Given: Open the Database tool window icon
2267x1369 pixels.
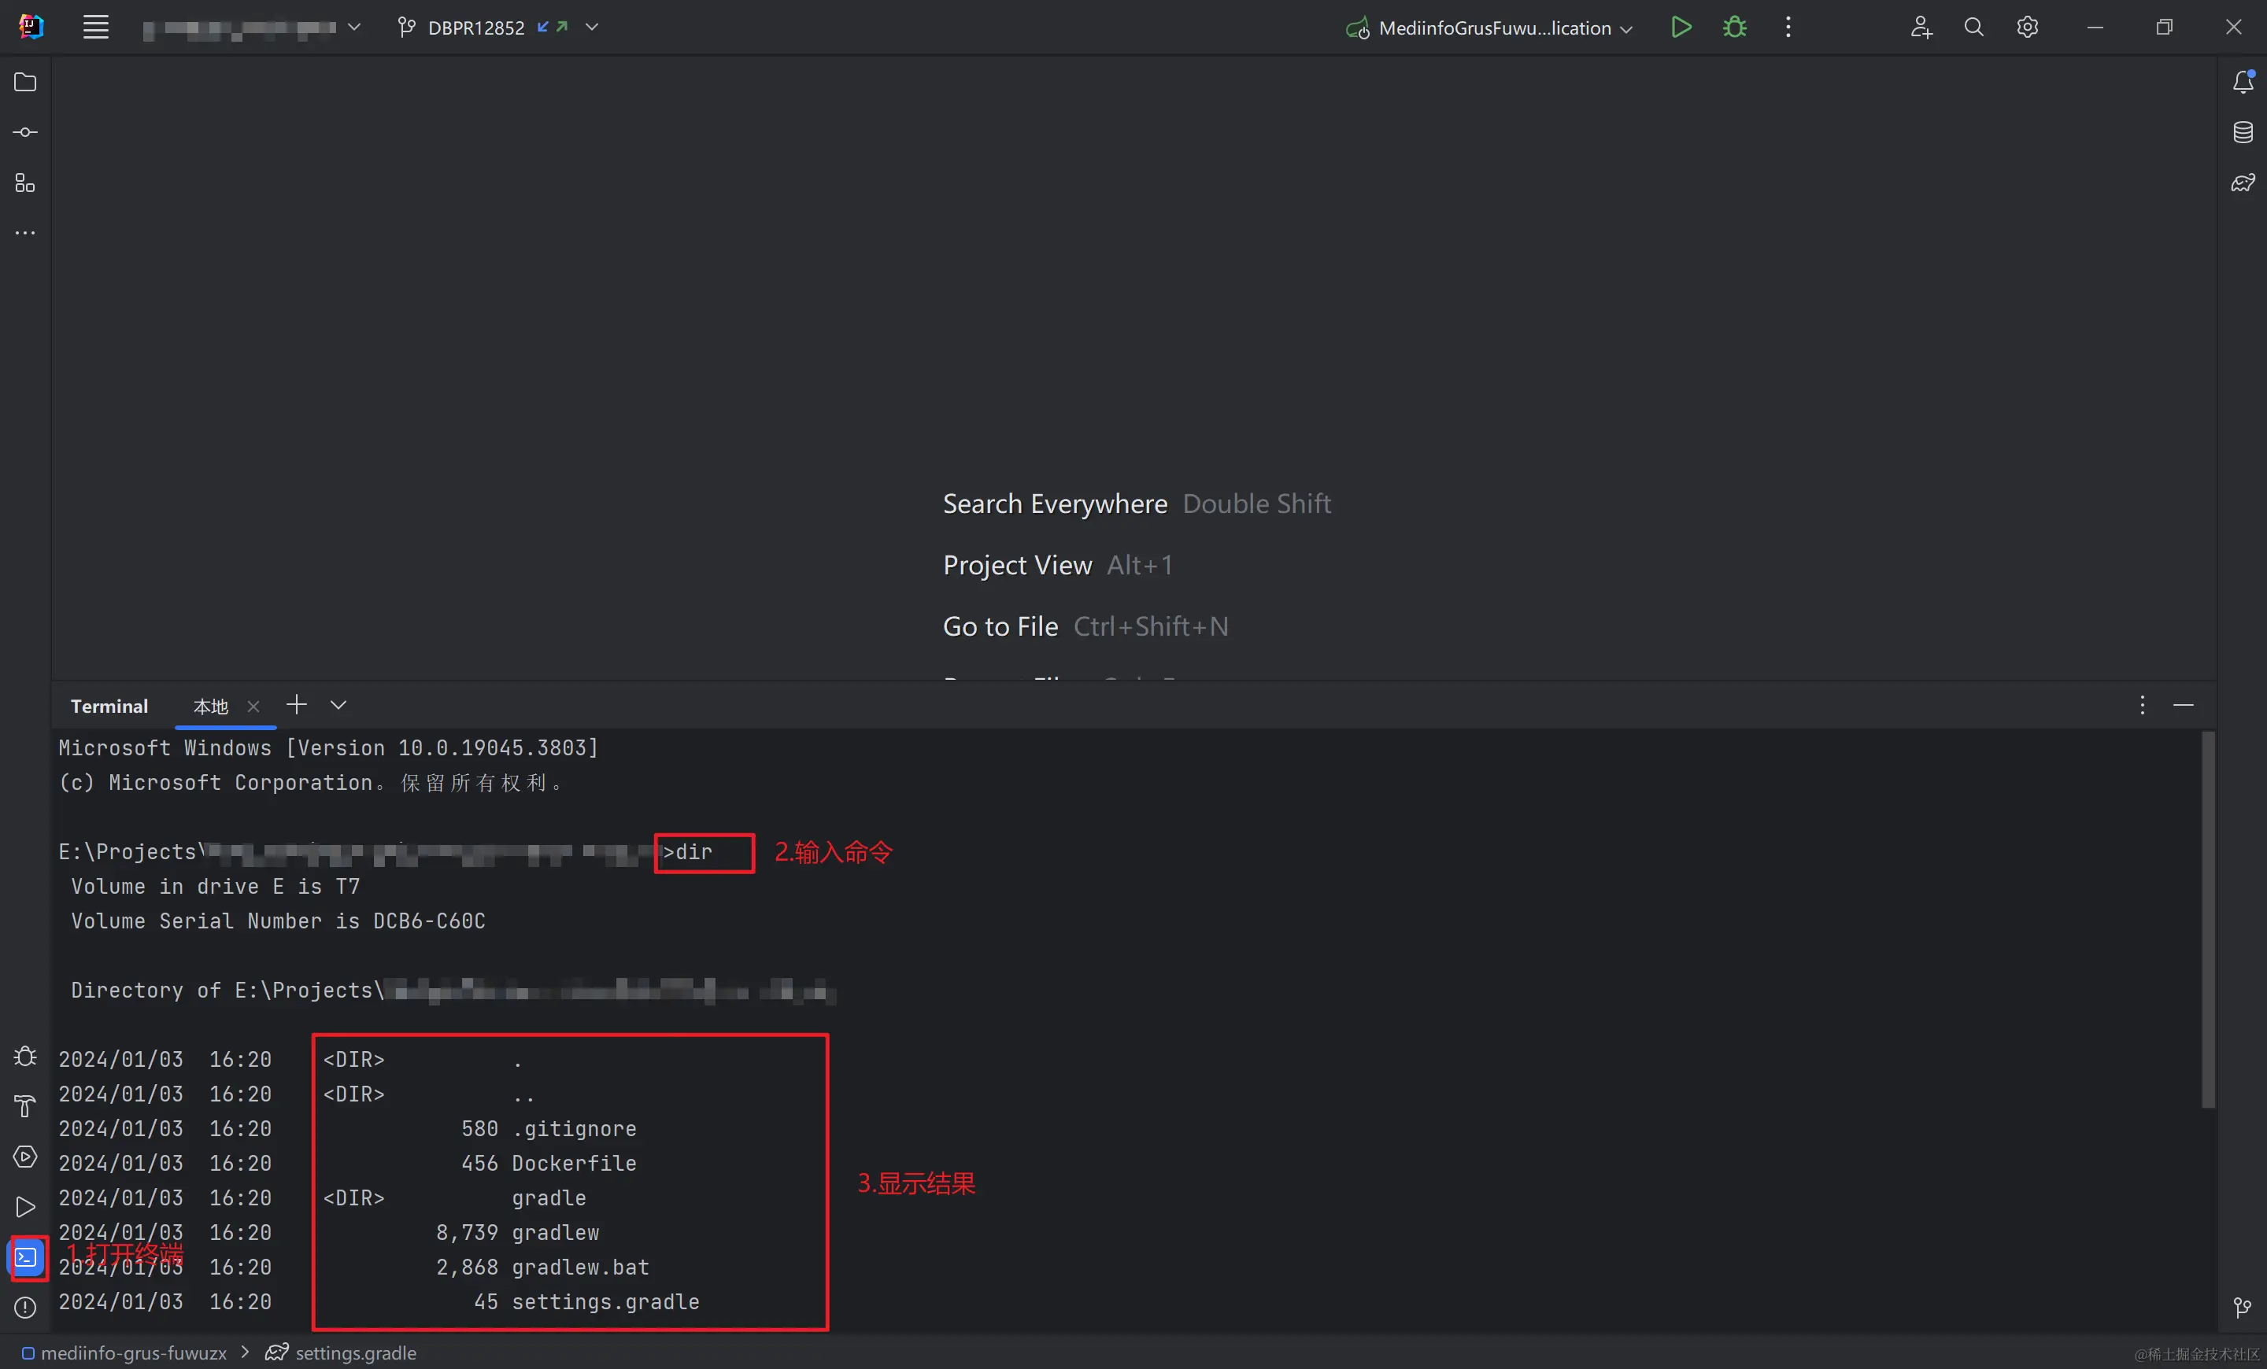Looking at the screenshot, I should pyautogui.click(x=2242, y=132).
